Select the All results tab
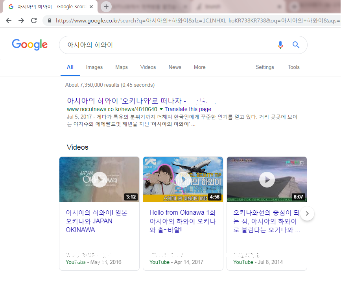 [x=70, y=67]
